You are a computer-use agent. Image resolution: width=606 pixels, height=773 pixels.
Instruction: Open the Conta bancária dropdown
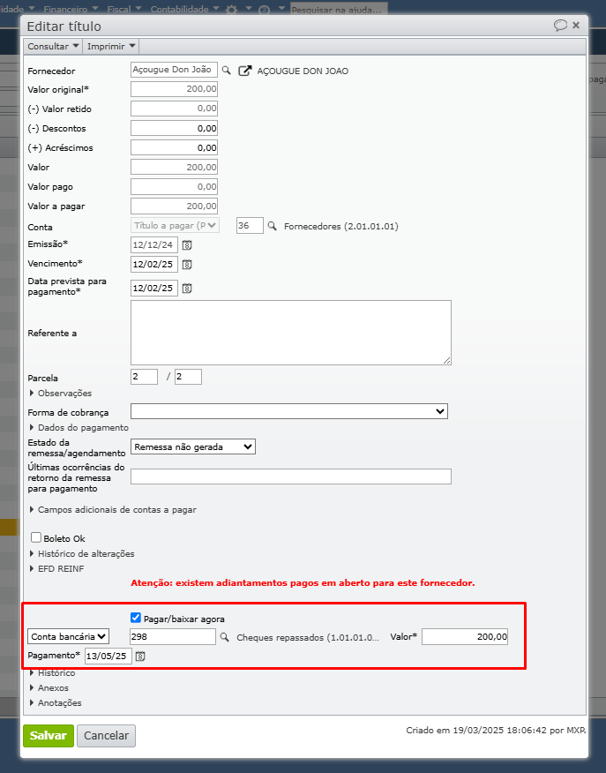69,636
